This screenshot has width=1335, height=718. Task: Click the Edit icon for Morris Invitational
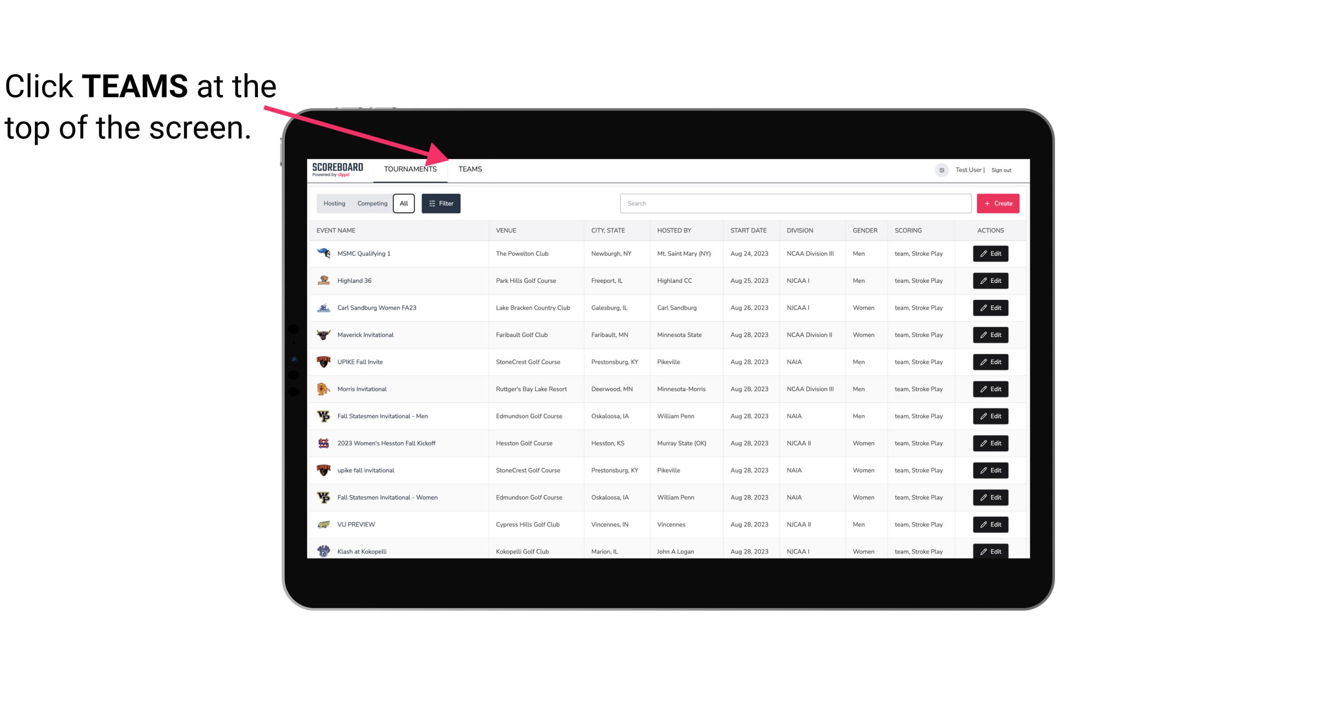991,388
